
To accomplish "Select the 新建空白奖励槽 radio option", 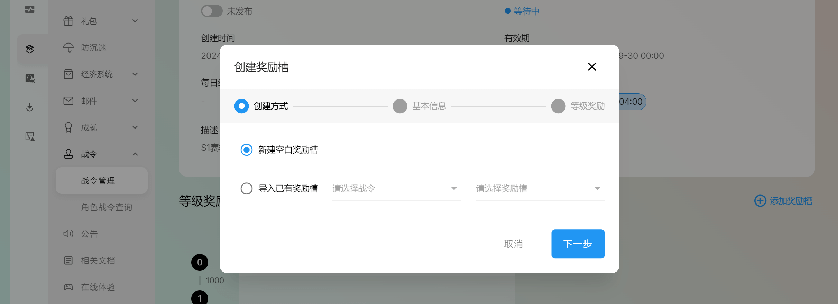I will click(x=246, y=150).
